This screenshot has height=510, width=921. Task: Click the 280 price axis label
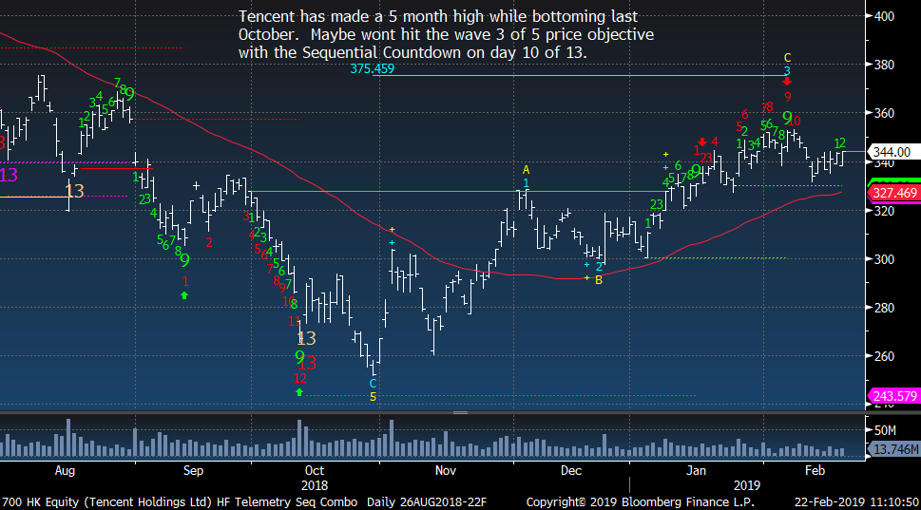884,308
